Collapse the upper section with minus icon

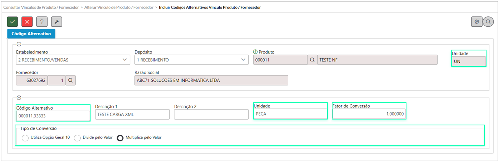pos(19,44)
